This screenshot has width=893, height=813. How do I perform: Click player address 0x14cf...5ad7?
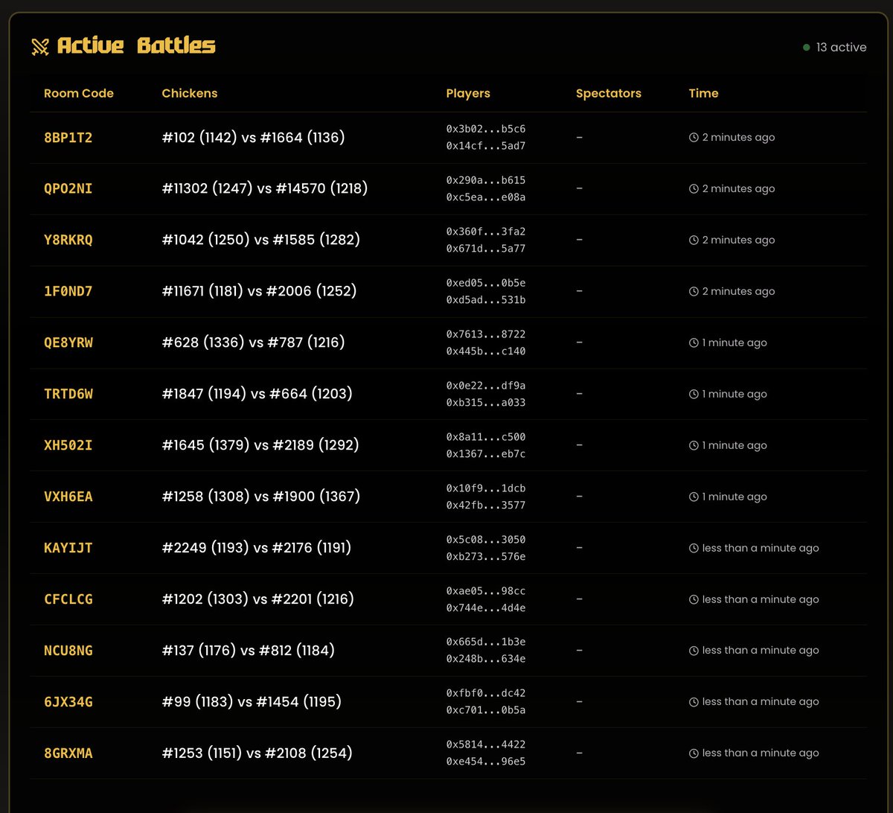click(486, 146)
